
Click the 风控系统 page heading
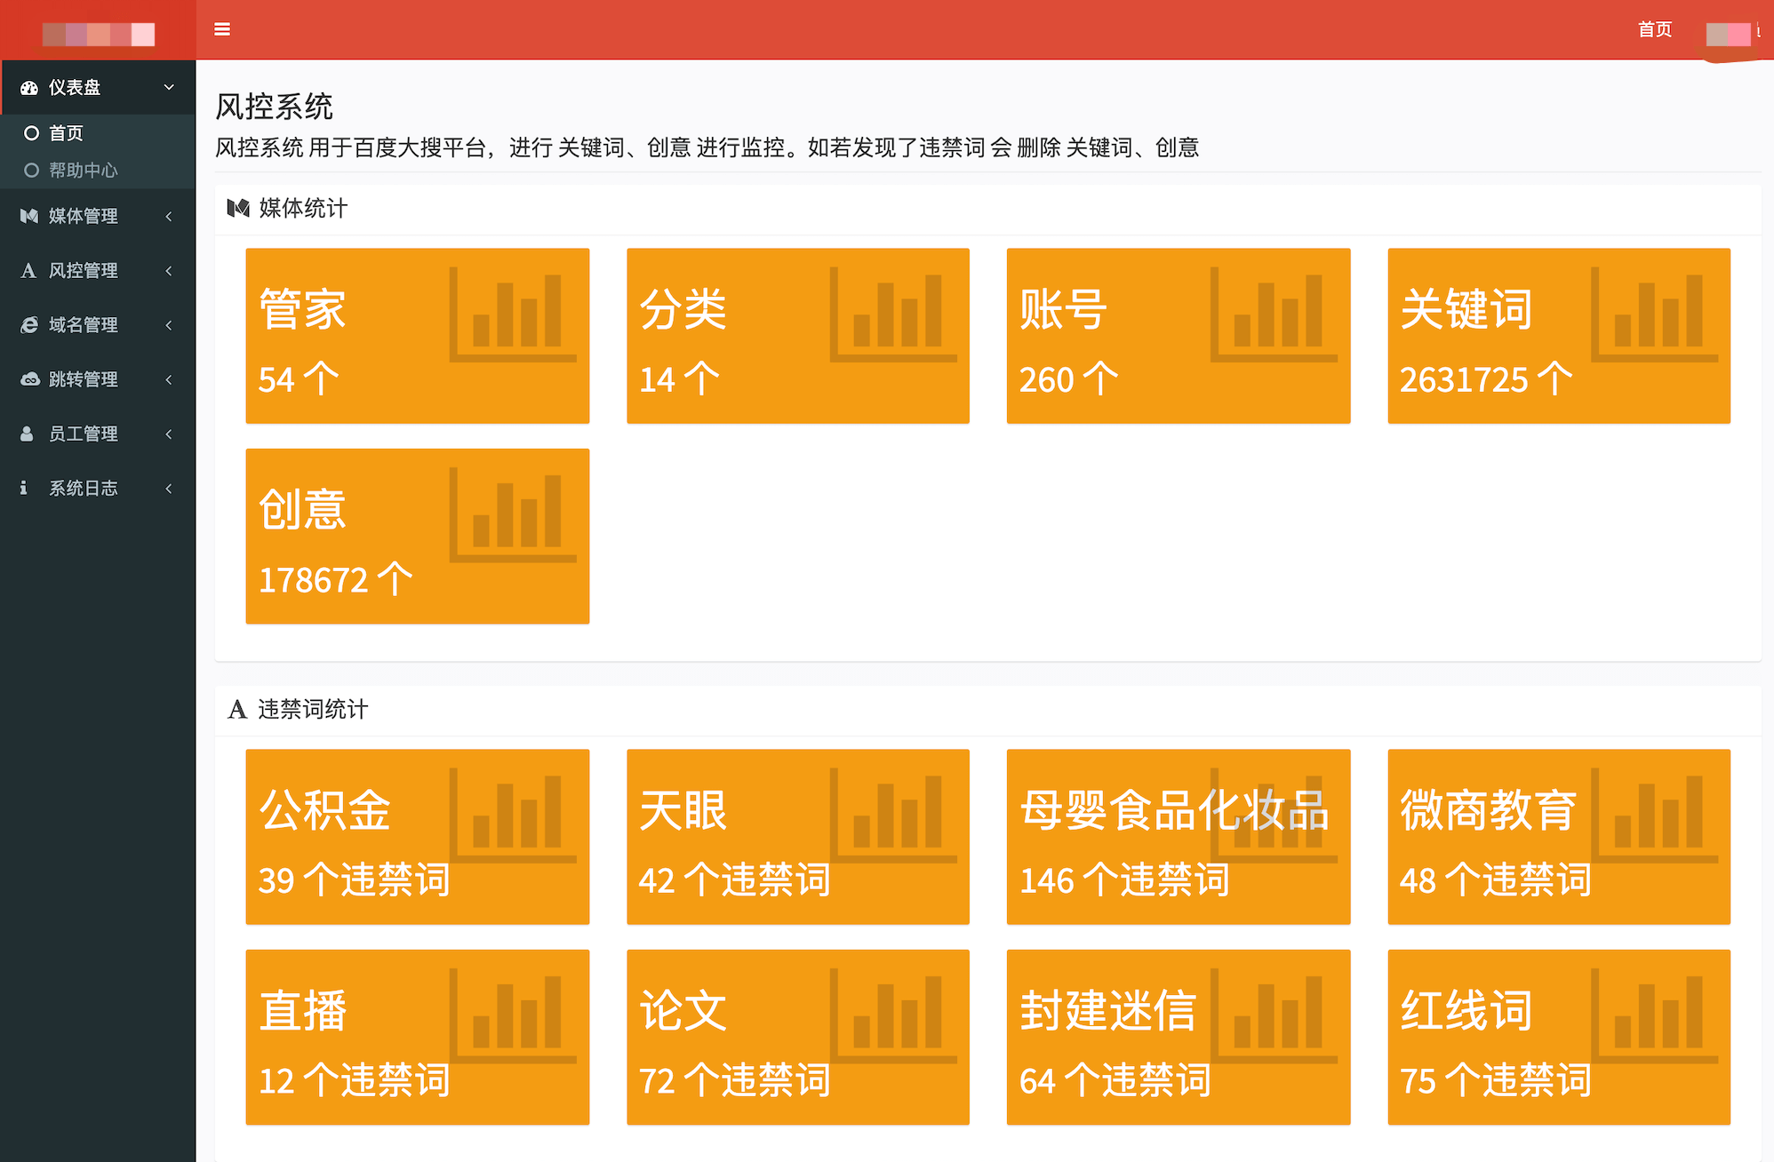pyautogui.click(x=274, y=107)
